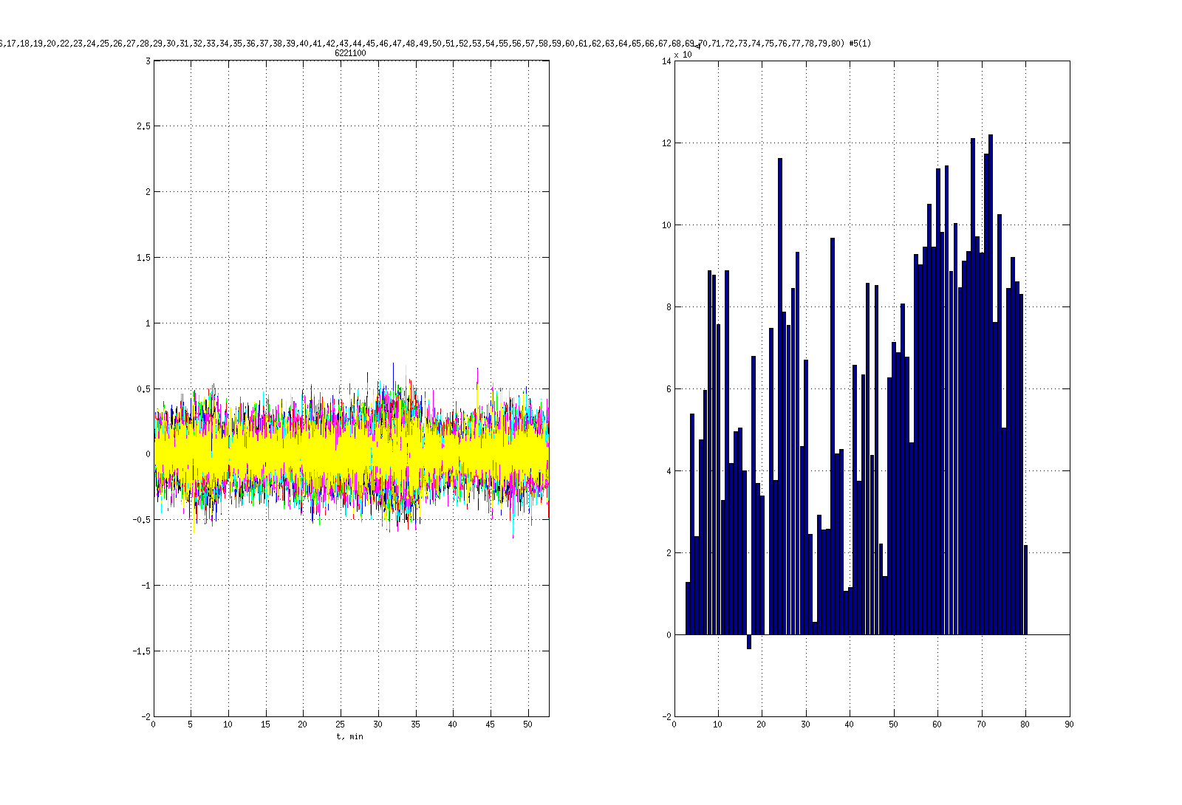Click the '8' tick label on the bar chart y-axis
This screenshot has height=805, width=1182.
[x=669, y=307]
